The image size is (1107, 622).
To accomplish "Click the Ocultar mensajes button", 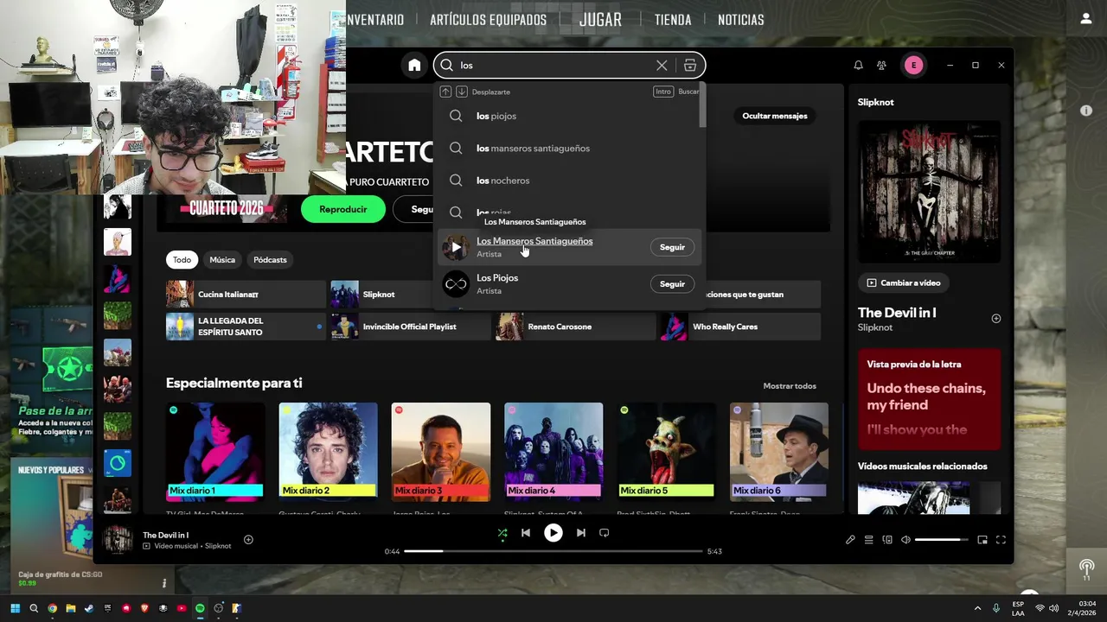I will point(774,116).
